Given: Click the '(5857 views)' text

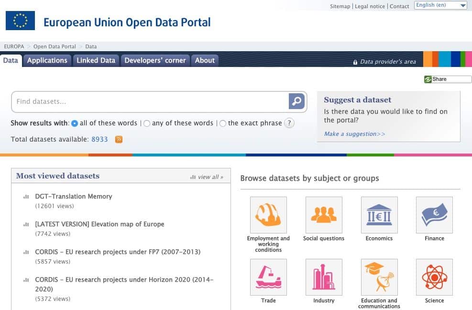Looking at the screenshot, I should [53, 262].
